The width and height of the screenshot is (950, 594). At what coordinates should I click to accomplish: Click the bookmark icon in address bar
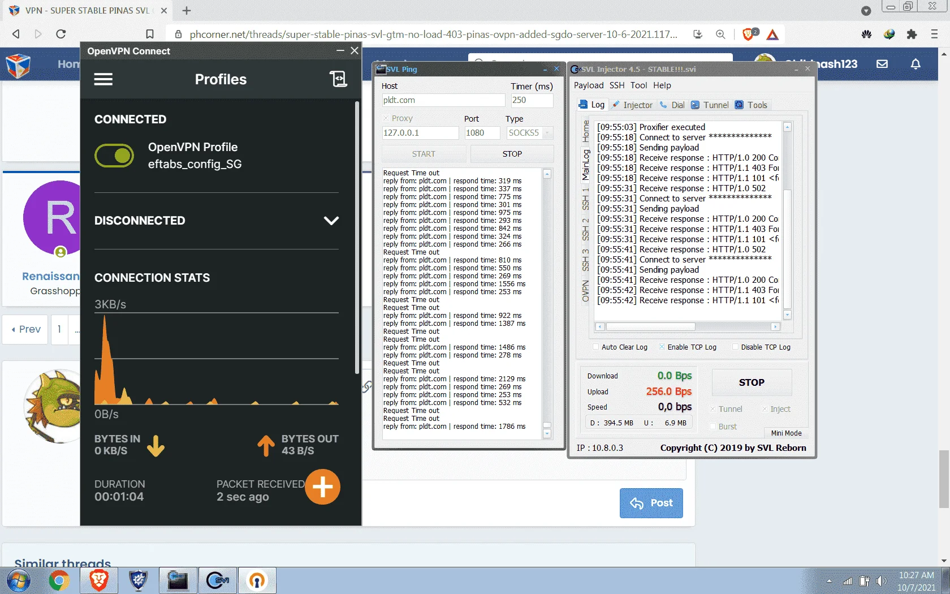tap(149, 34)
